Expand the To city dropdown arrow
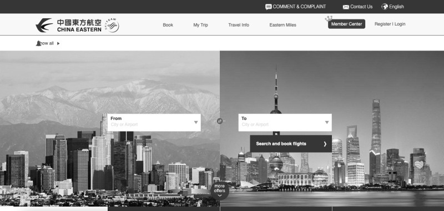Image resolution: width=444 pixels, height=211 pixels. pos(327,122)
